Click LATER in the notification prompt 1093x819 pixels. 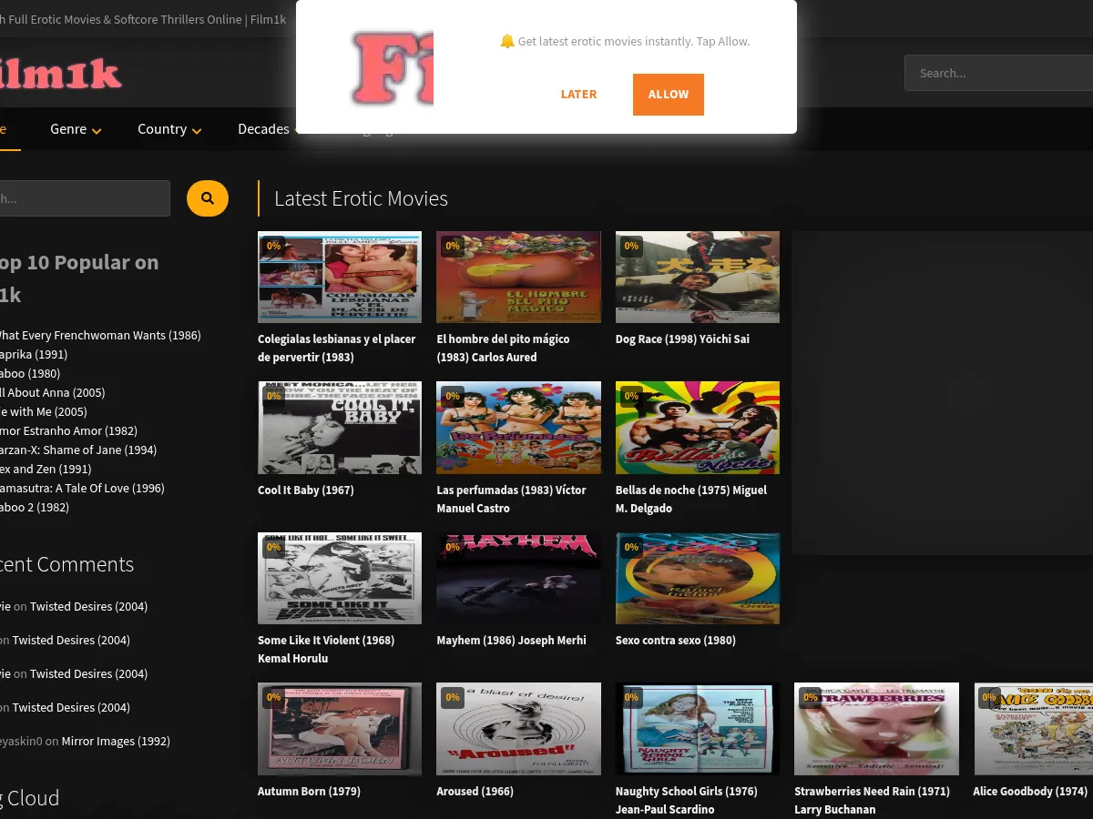tap(578, 95)
